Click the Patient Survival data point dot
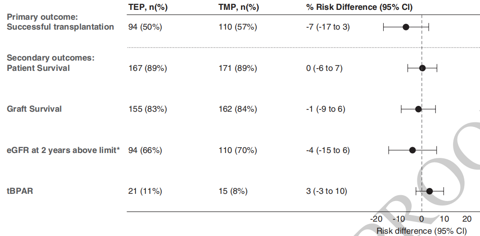The image size is (480, 236). coord(422,68)
